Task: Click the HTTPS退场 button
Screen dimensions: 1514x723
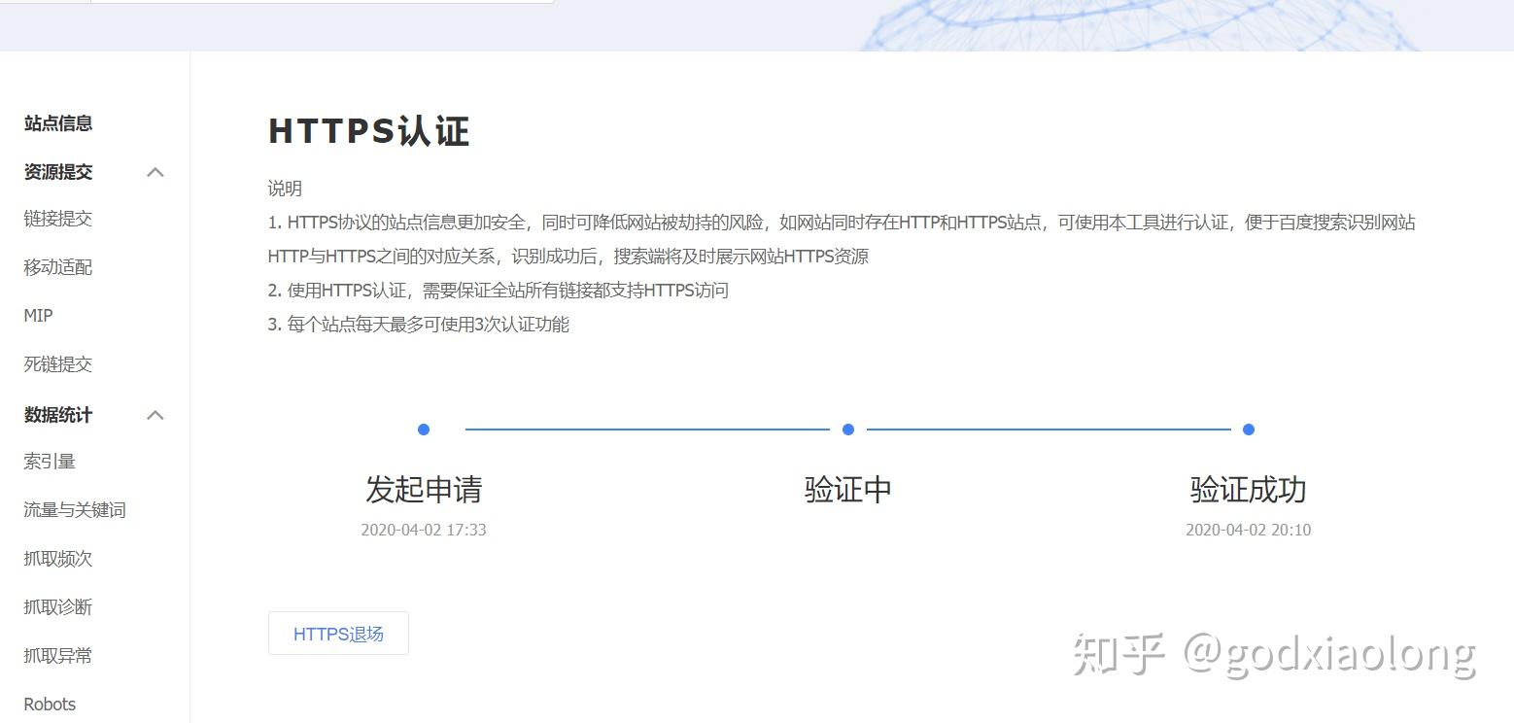Action: pyautogui.click(x=337, y=633)
